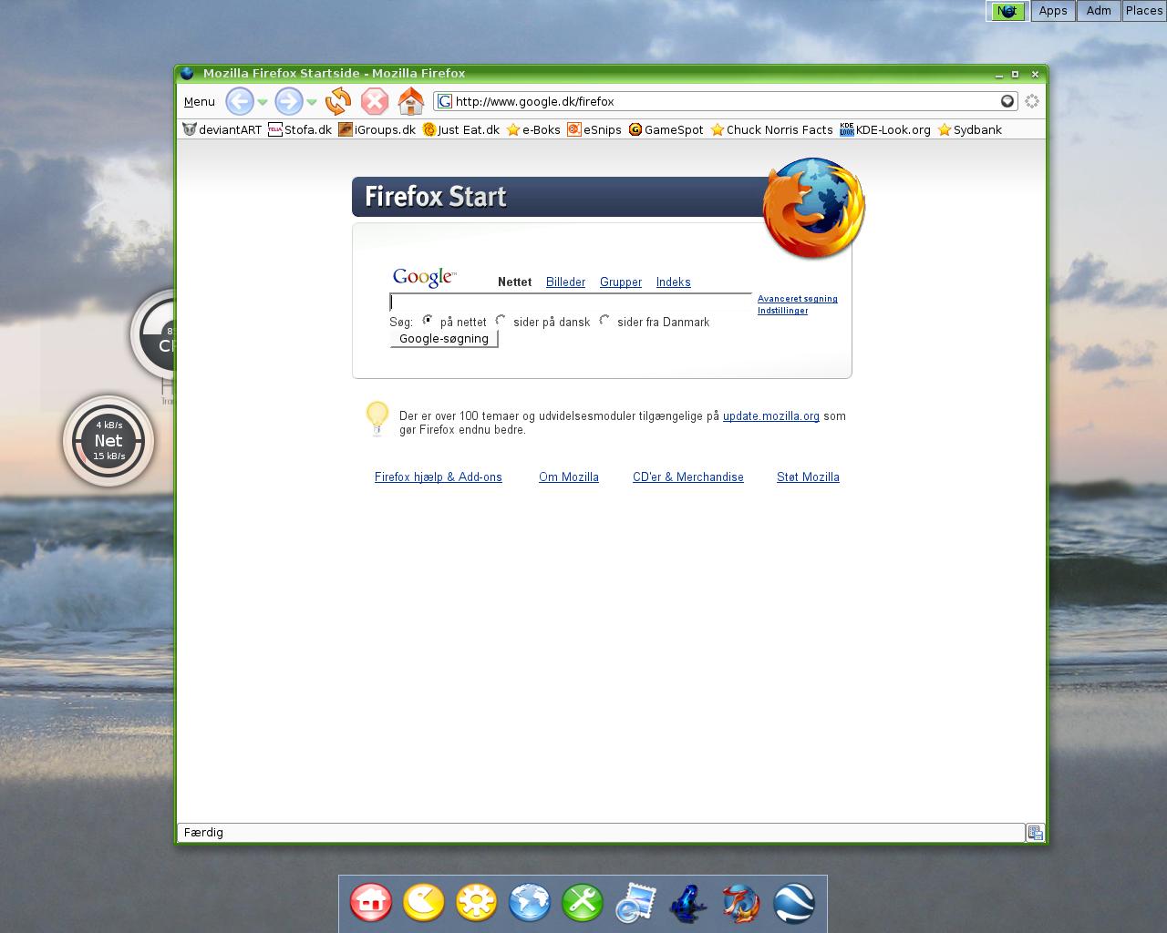Select the 'sider fra Danmark' radio button
This screenshot has width=1167, height=933.
tap(604, 321)
